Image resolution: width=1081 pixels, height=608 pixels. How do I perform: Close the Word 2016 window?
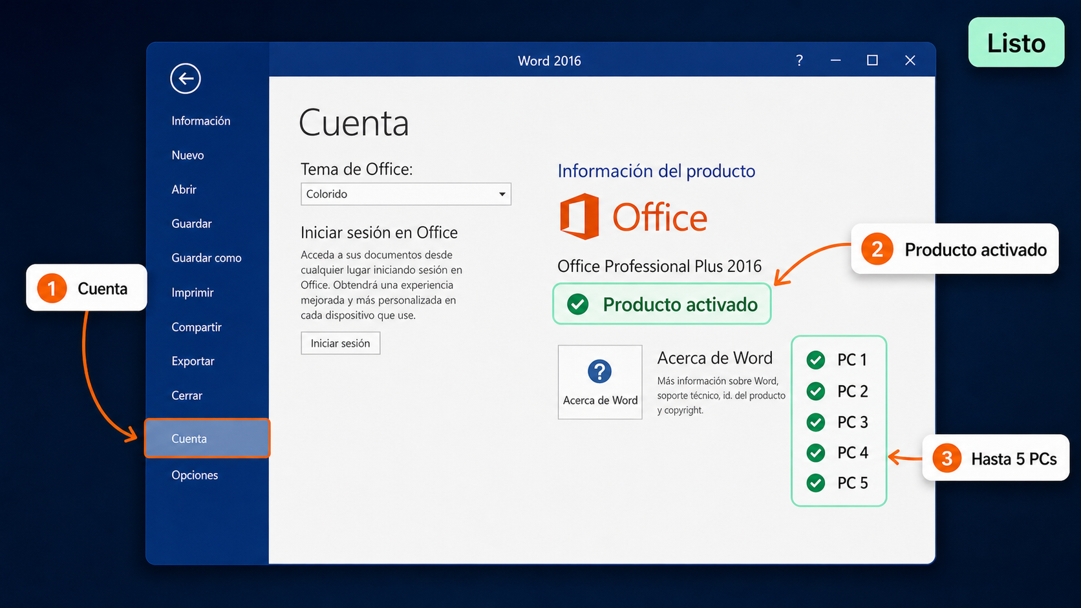click(x=910, y=60)
